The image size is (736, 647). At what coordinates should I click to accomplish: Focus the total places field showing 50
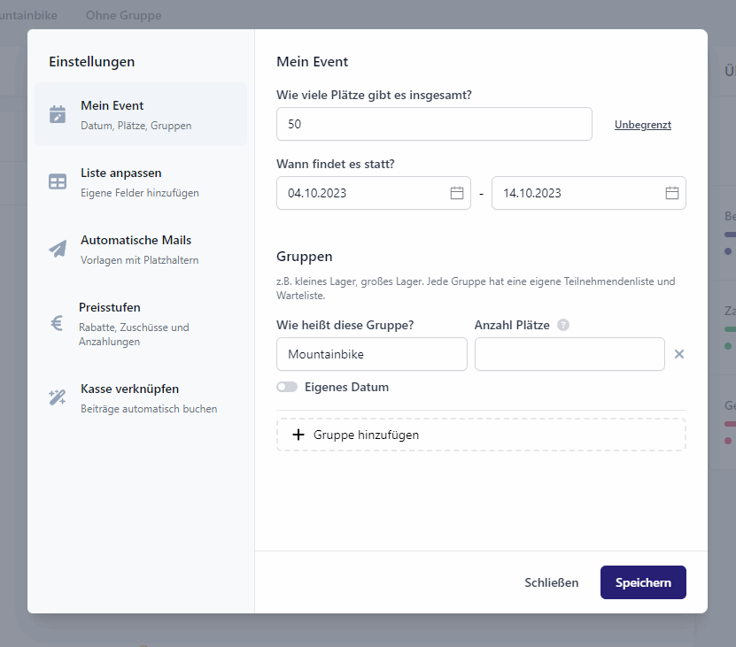[434, 124]
